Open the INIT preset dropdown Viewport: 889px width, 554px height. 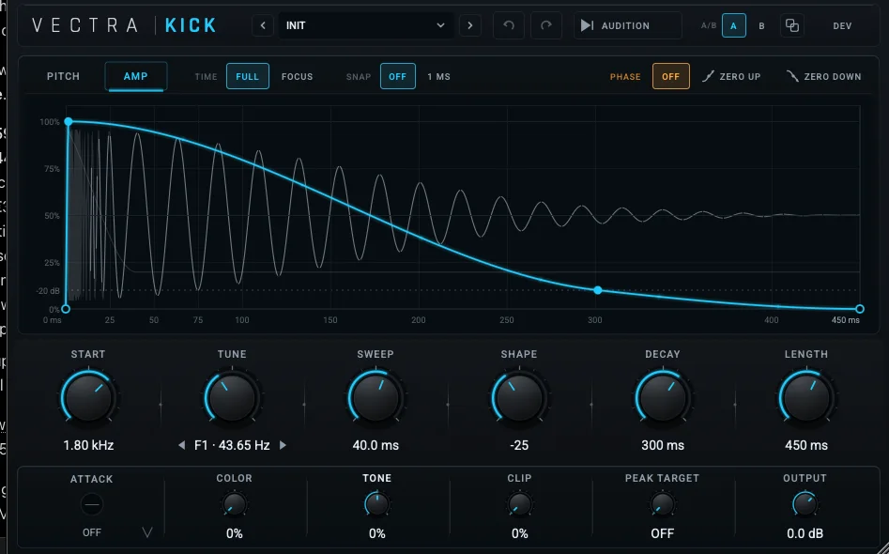click(365, 25)
